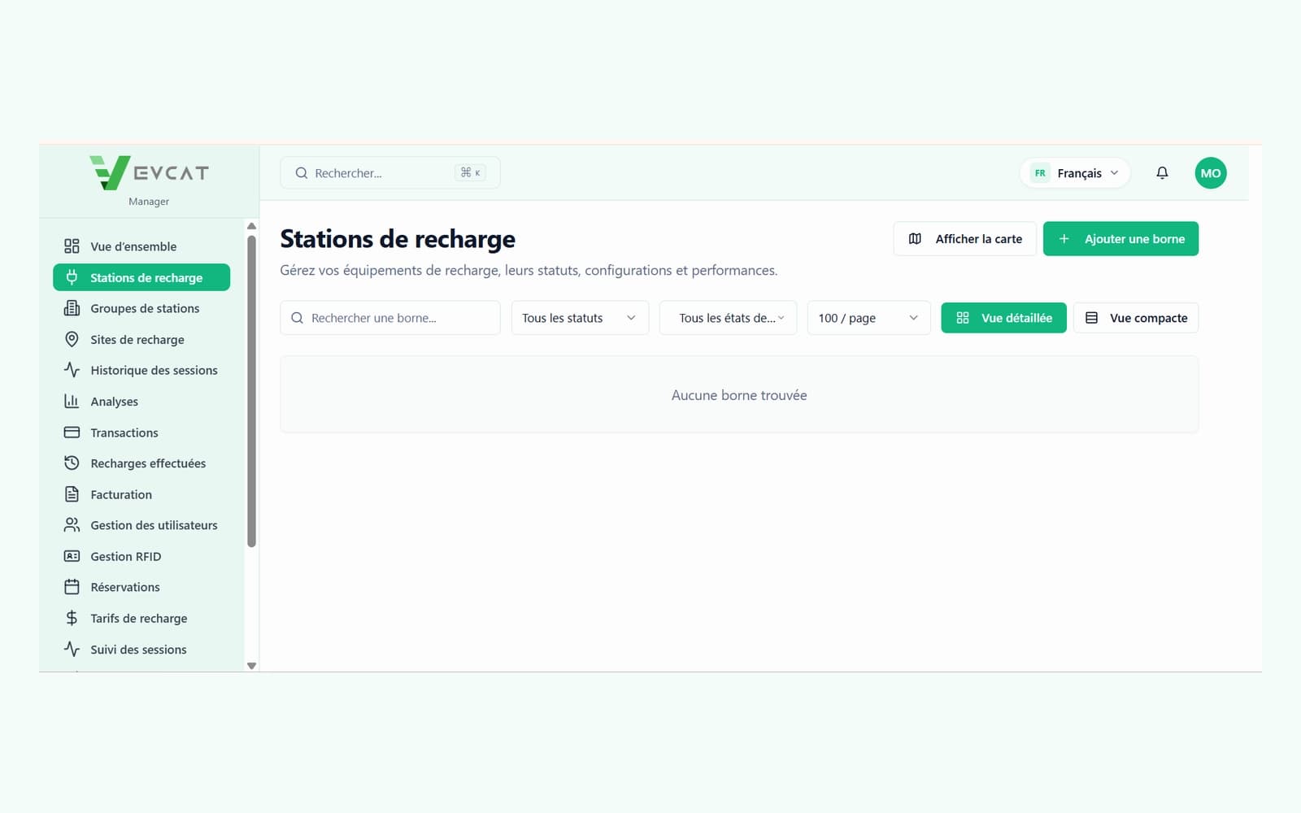Viewport: 1301px width, 813px height.
Task: Click the Réservations calendar icon
Action: (72, 587)
